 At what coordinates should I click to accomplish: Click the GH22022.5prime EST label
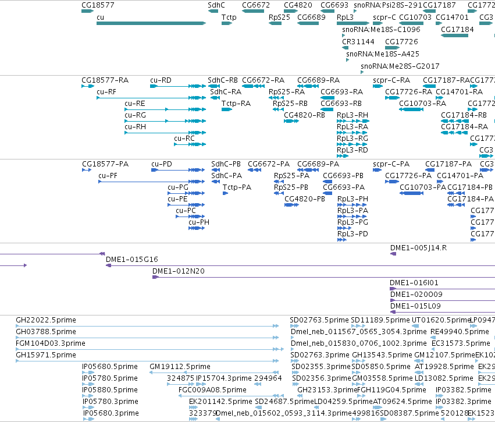(46, 320)
